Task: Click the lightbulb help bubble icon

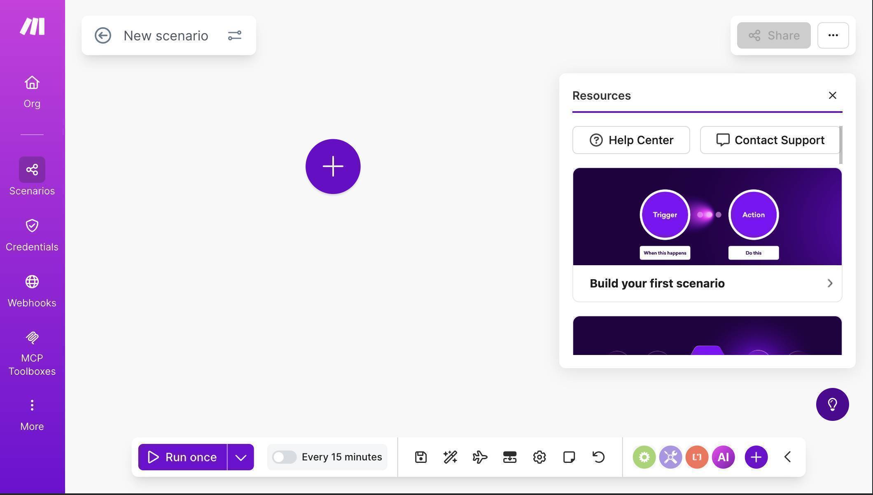Action: 832,404
